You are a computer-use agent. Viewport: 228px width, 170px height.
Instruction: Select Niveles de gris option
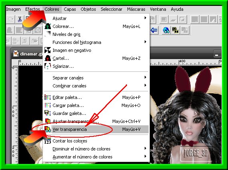(x=96, y=34)
